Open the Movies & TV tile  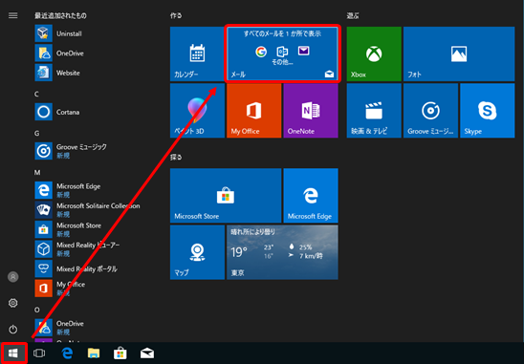coord(374,111)
